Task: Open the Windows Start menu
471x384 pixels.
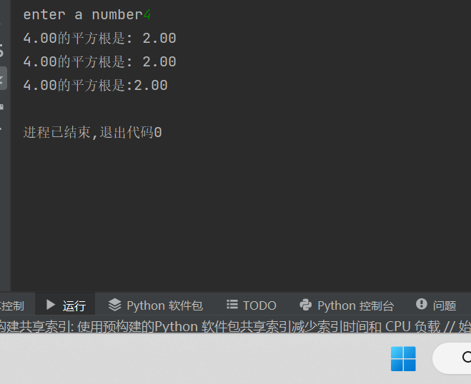Action: pos(403,358)
